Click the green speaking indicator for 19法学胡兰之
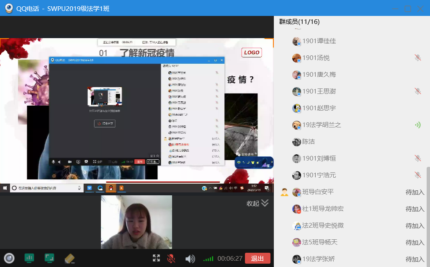The image size is (430, 267). click(x=418, y=125)
